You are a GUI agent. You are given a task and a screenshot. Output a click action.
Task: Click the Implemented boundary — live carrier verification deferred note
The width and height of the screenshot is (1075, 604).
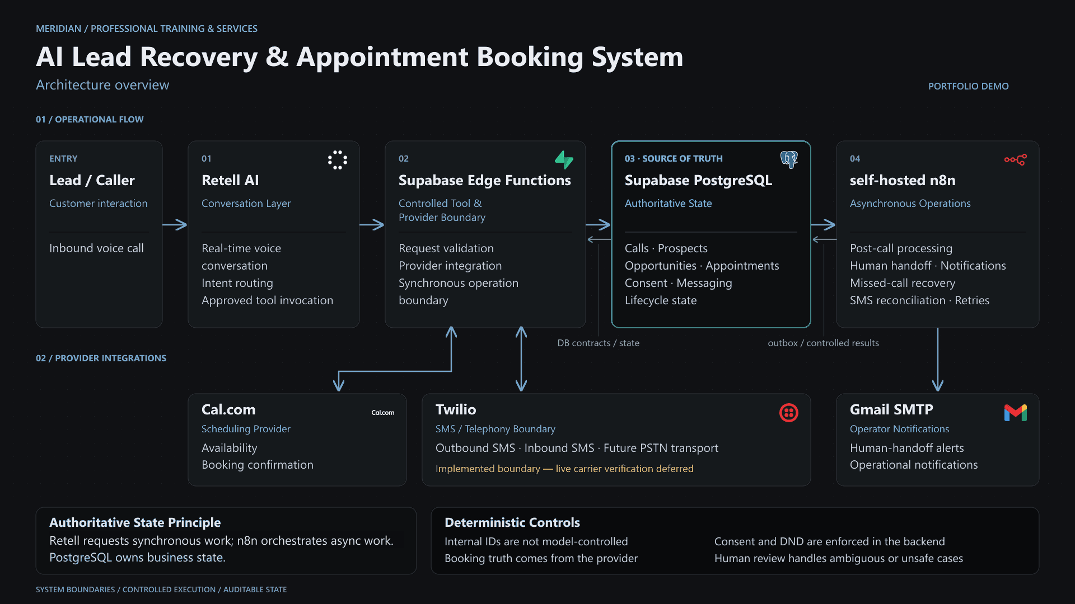point(564,469)
